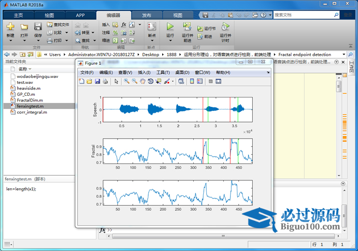Click the Desktop segment in address path
Image resolution: width=358 pixels, height=251 pixels.
[x=151, y=54]
